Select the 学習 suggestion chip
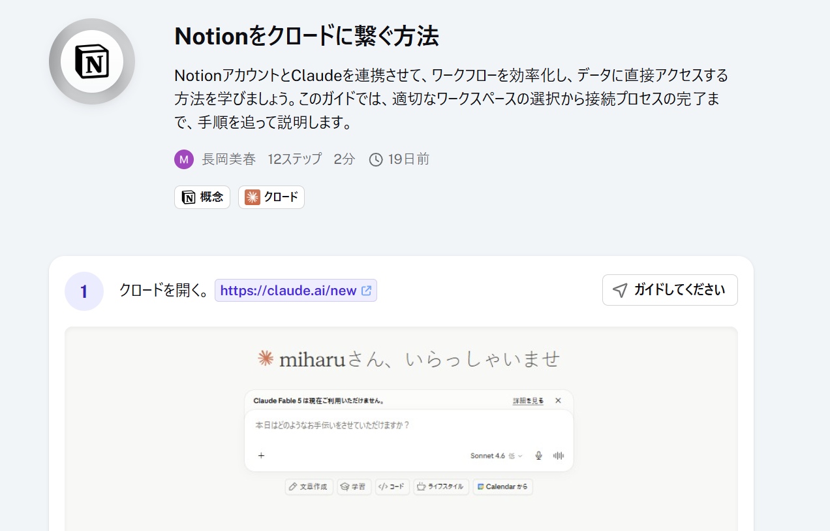Screen dimensions: 830x531 point(354,487)
